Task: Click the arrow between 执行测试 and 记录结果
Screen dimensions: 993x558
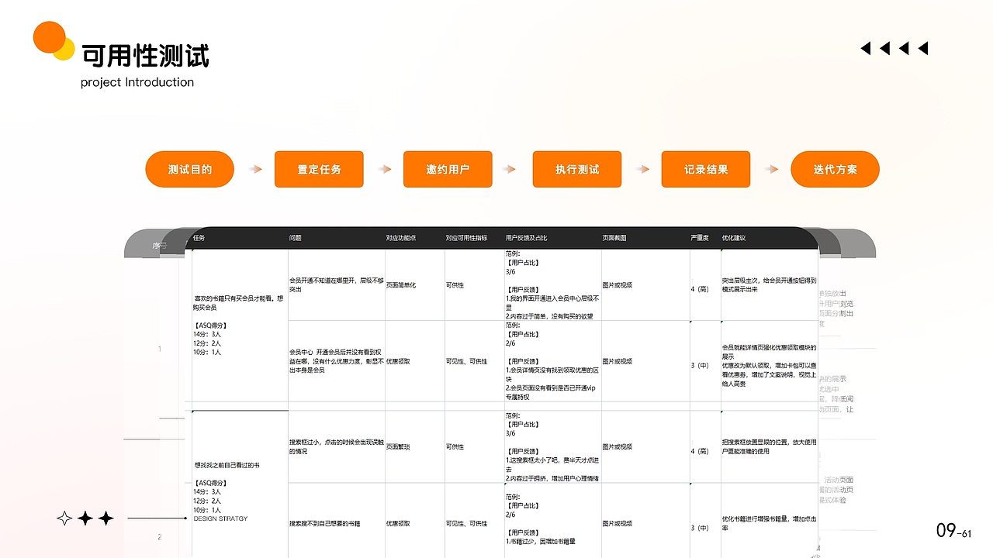Action: (x=642, y=169)
